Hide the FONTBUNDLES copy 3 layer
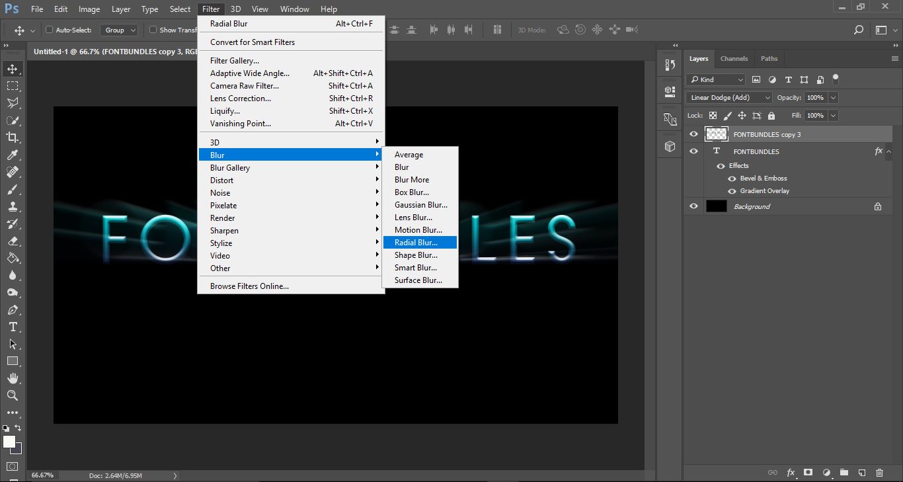903x482 pixels. pyautogui.click(x=693, y=134)
